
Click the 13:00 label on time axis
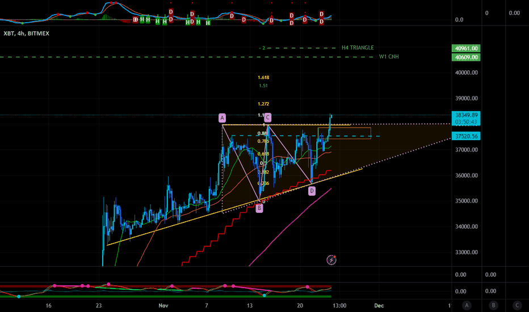click(x=339, y=305)
